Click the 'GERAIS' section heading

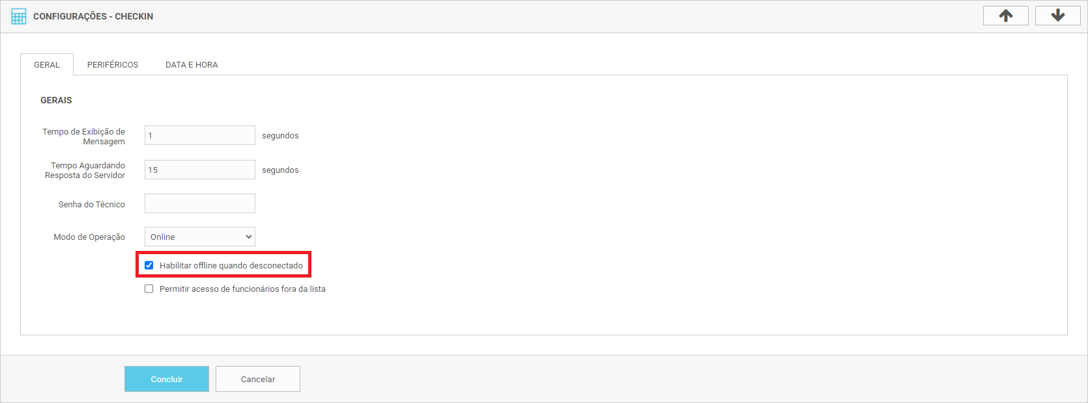56,100
